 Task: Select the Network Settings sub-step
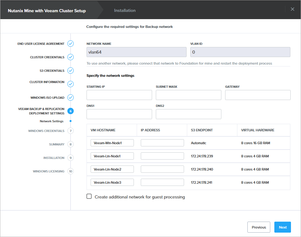52,121
